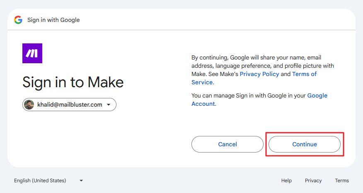
Task: Open the Help footer link
Action: point(286,181)
